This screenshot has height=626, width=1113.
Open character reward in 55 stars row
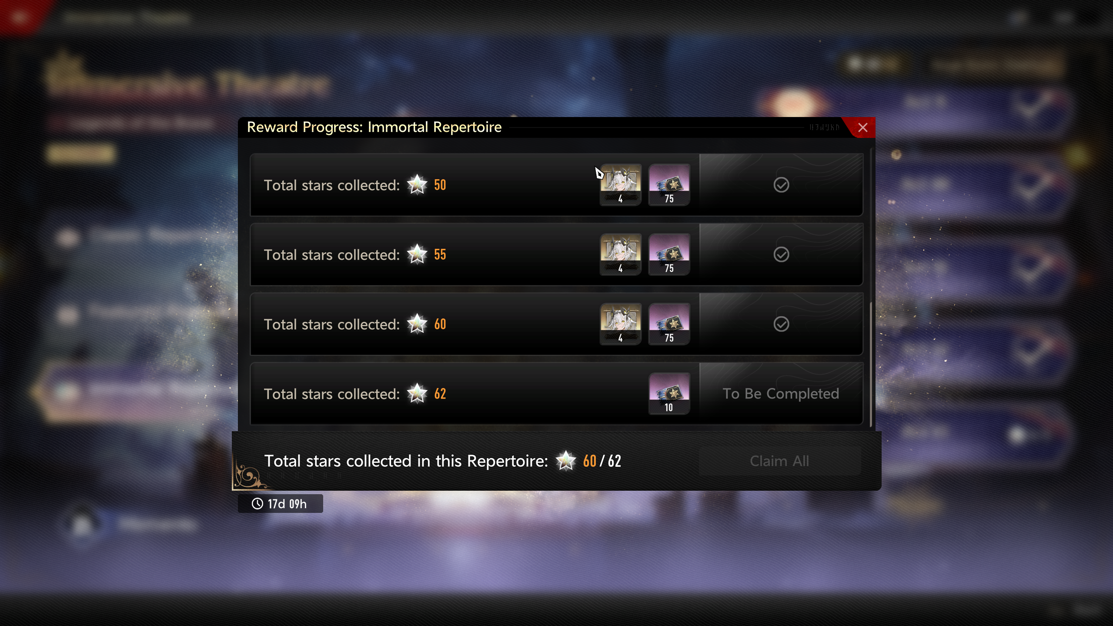[620, 254]
